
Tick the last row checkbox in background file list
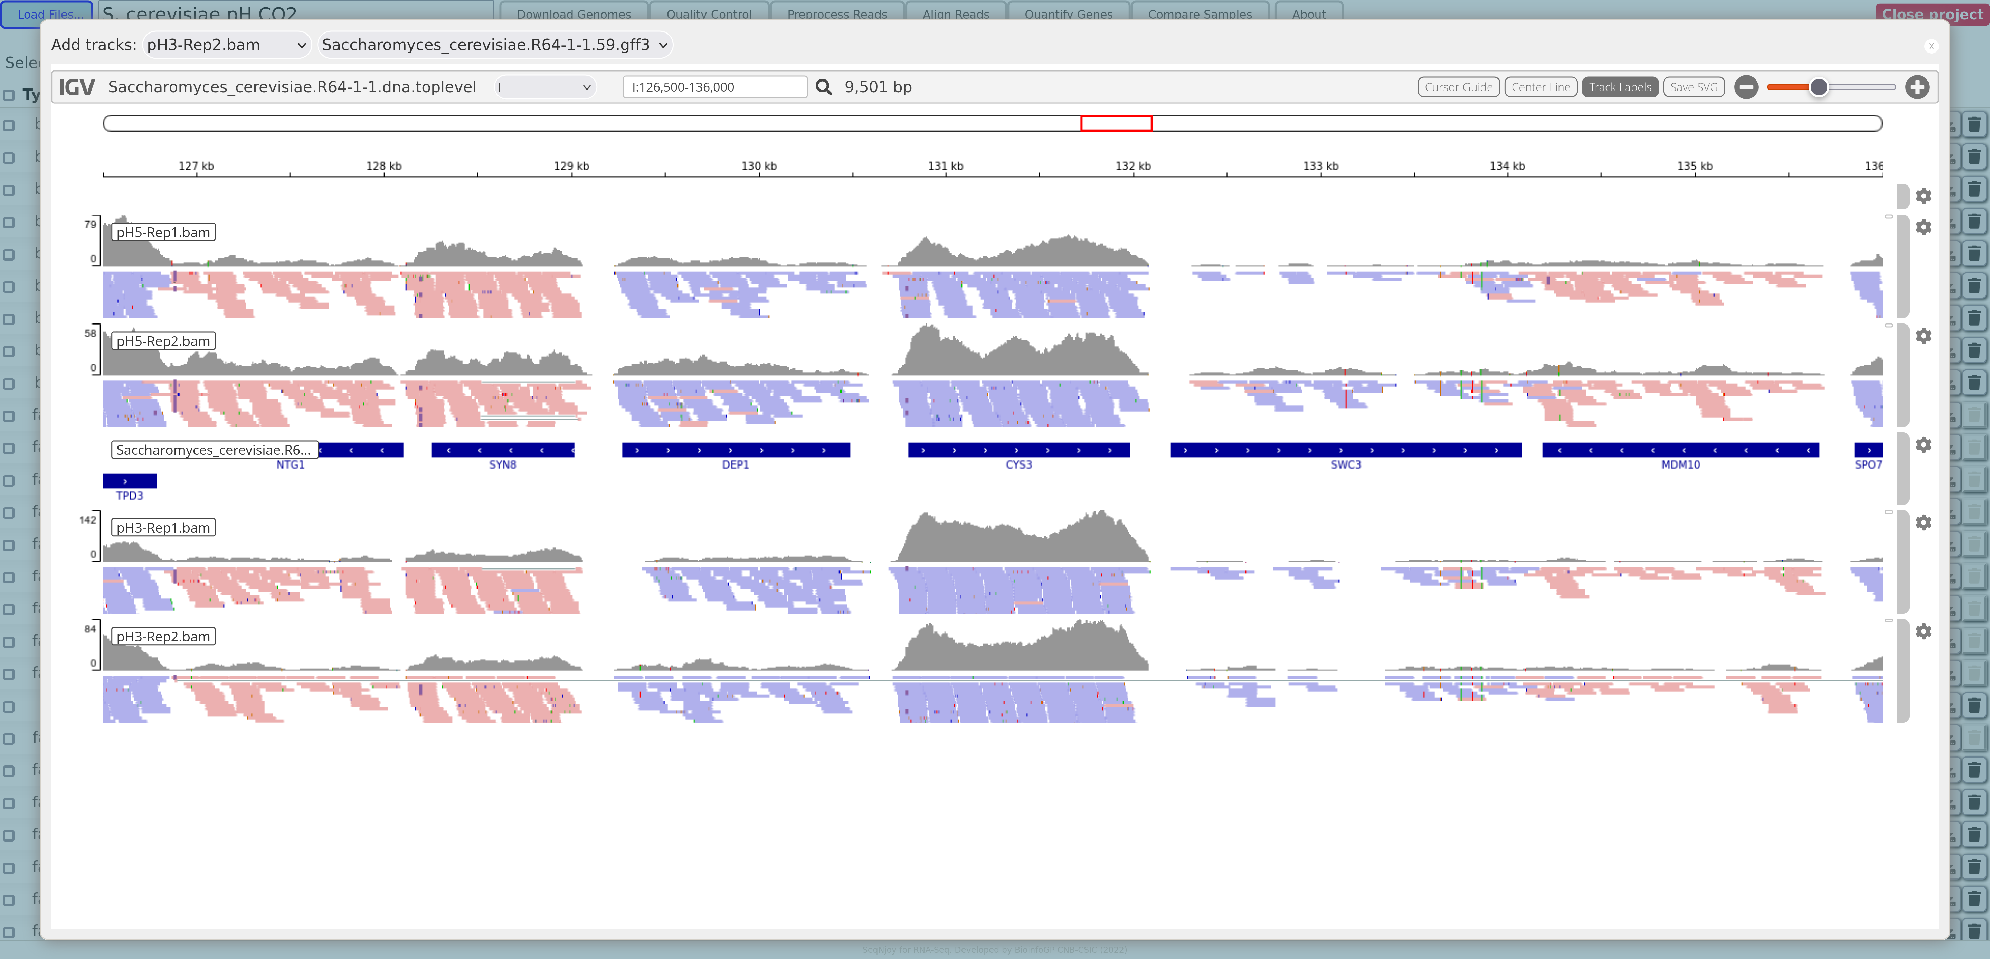[x=9, y=931]
